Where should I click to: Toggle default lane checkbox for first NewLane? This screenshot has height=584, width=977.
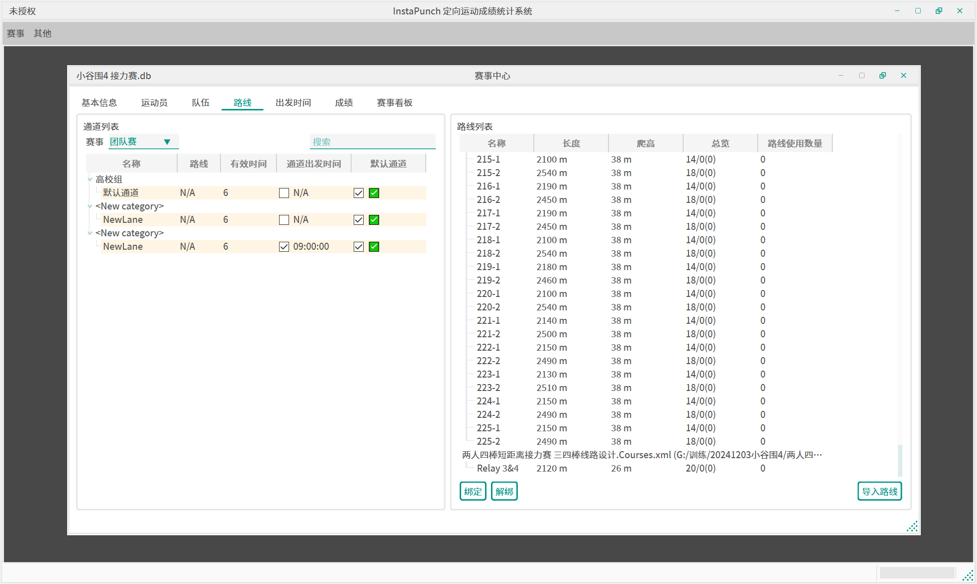click(x=359, y=220)
